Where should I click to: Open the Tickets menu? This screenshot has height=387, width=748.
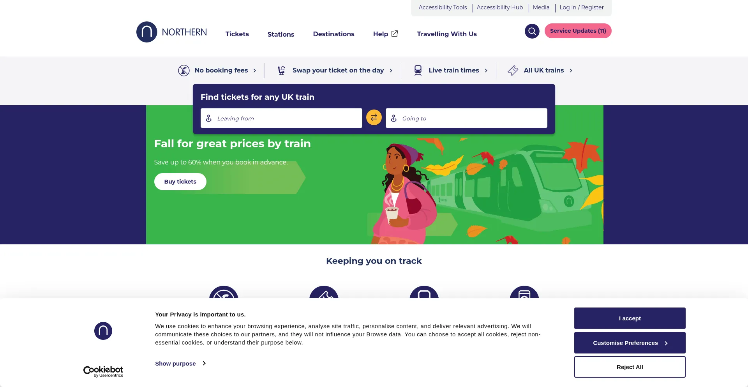tap(237, 34)
